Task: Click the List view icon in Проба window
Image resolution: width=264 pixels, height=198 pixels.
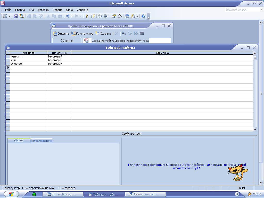Action: coord(136,33)
